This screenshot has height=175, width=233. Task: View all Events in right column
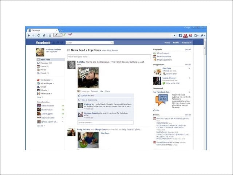pyautogui.click(x=188, y=115)
